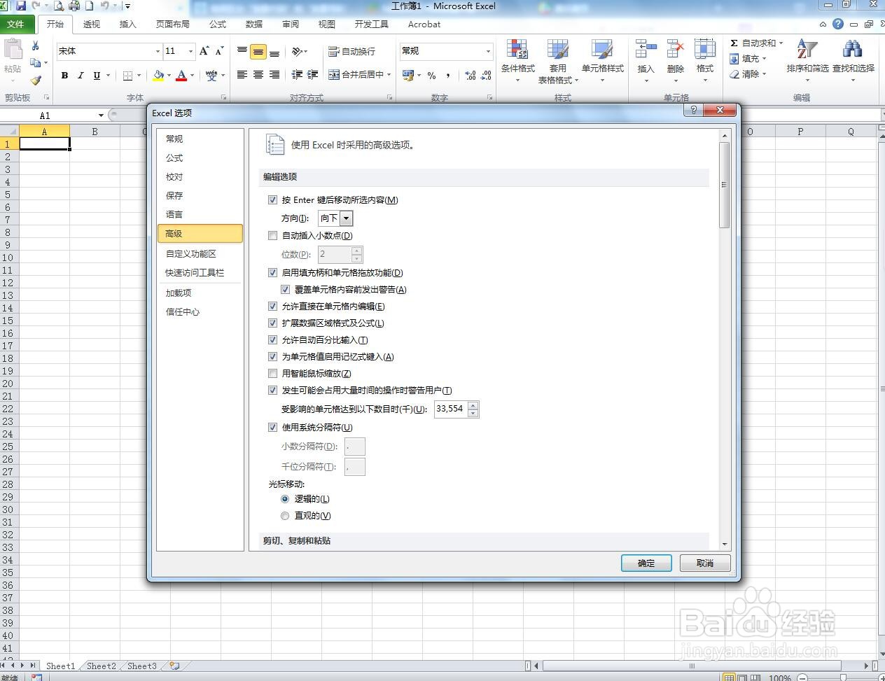This screenshot has height=681, width=885.
Task: Open the Format as Table icon
Action: pos(558,50)
